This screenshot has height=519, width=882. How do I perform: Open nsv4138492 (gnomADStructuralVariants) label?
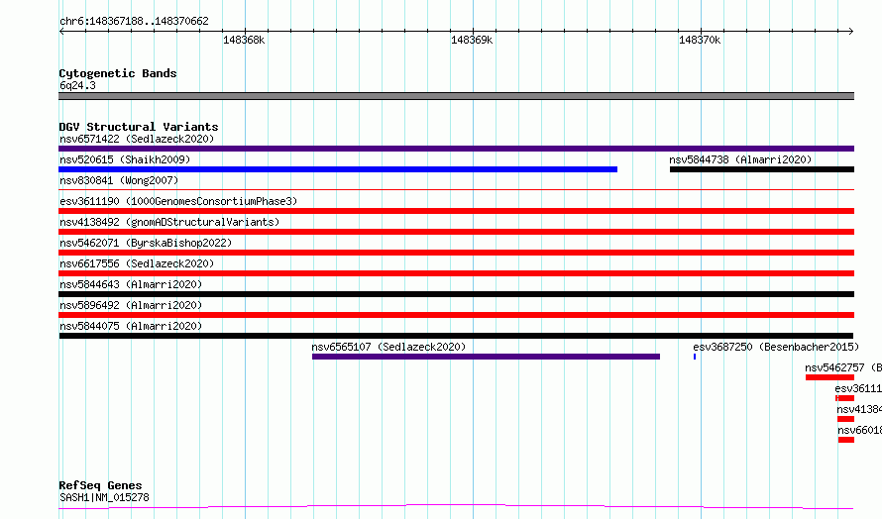coord(169,222)
